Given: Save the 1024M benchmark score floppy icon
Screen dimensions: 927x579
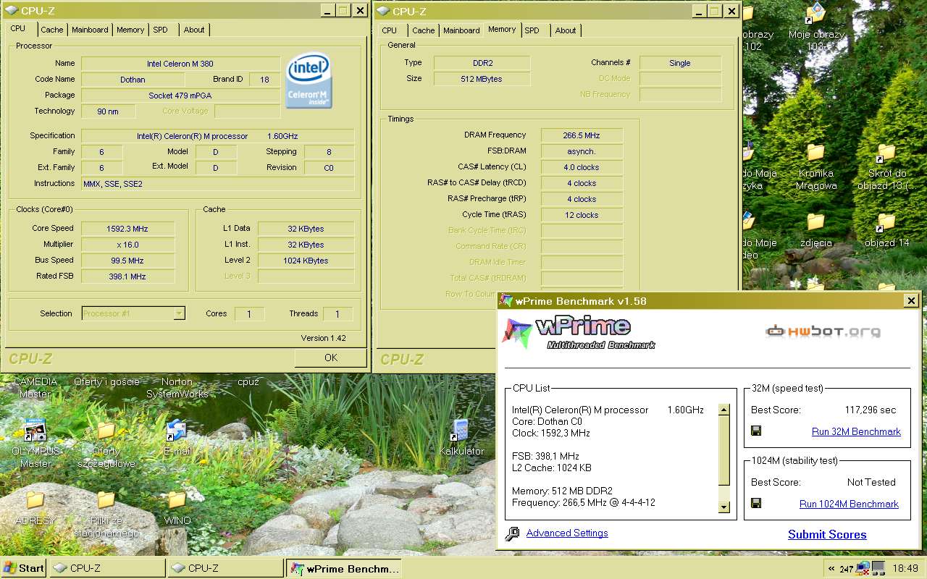Looking at the screenshot, I should pyautogui.click(x=756, y=504).
